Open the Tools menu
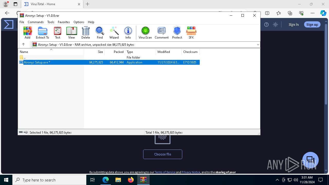Screen dimensions: 329x185 tap(51, 22)
